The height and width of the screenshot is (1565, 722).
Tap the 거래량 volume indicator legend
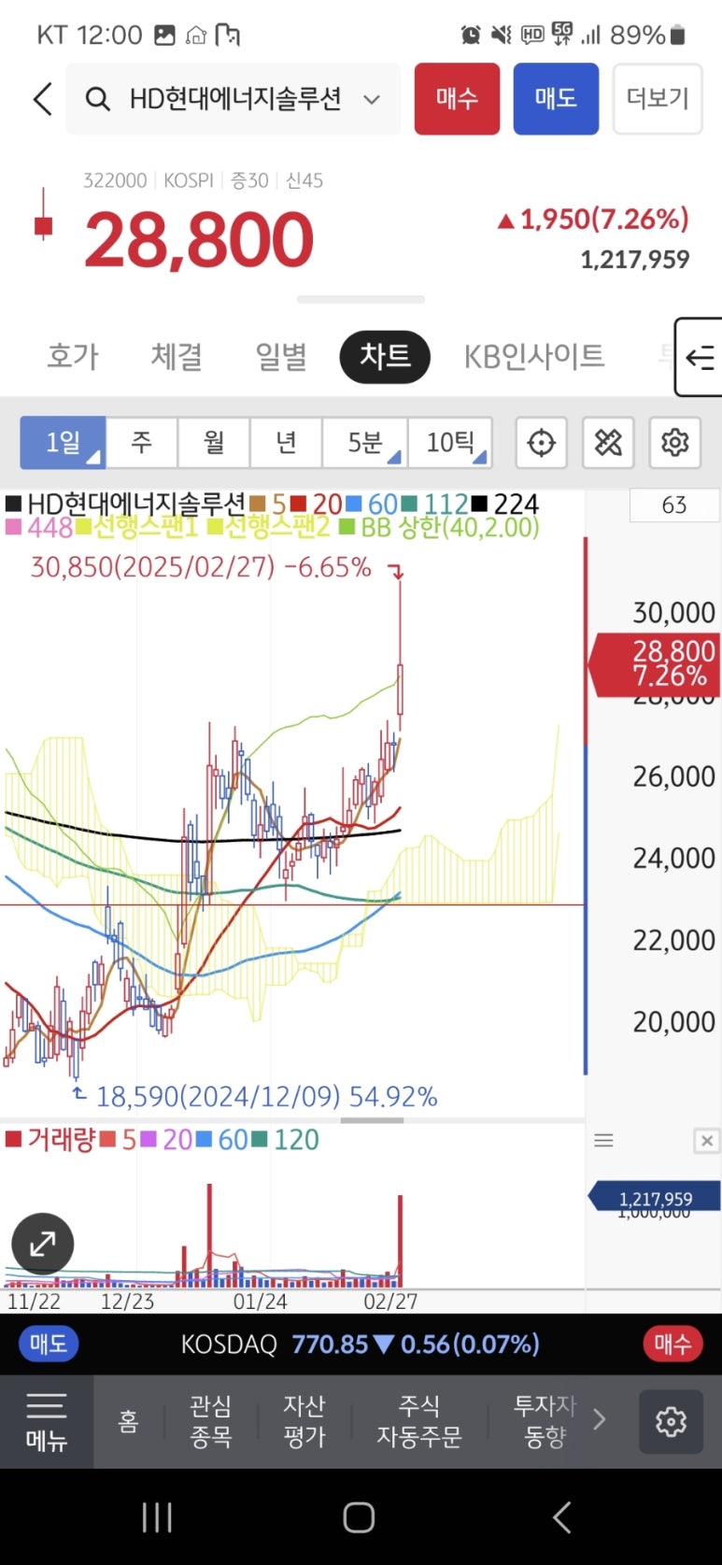coord(50,1140)
